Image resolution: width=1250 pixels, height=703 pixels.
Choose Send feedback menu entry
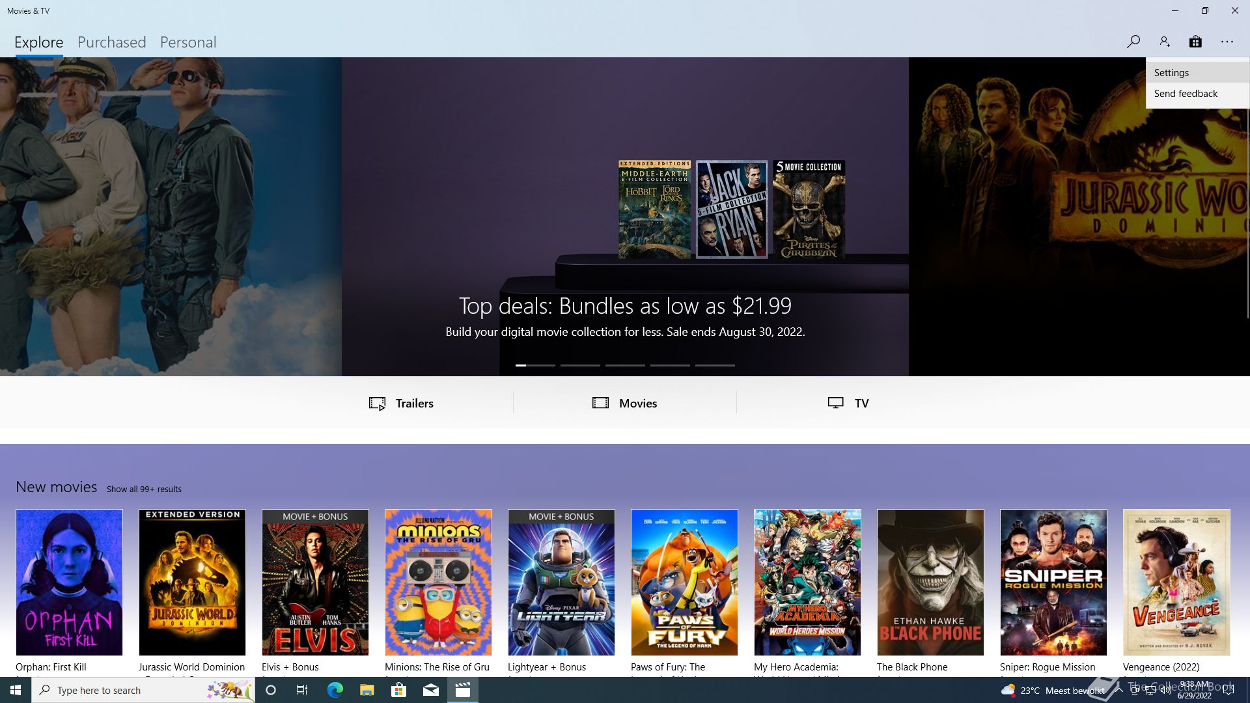[1197, 93]
